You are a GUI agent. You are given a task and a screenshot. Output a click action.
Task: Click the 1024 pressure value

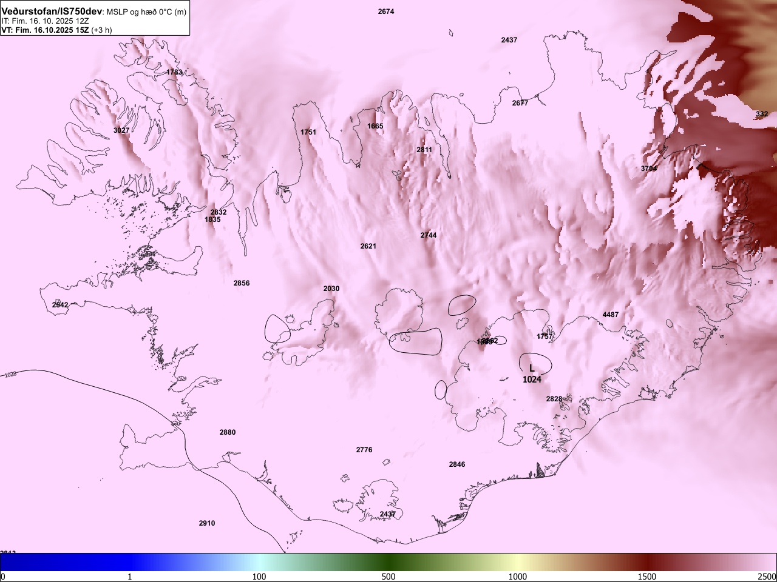532,380
